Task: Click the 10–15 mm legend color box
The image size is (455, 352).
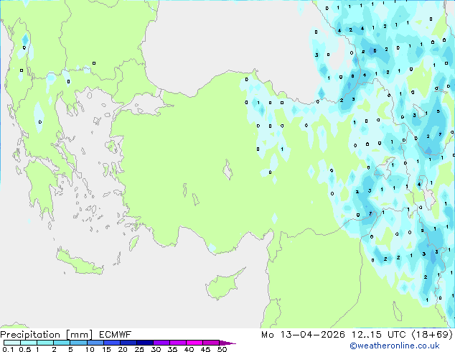Action: (95, 343)
